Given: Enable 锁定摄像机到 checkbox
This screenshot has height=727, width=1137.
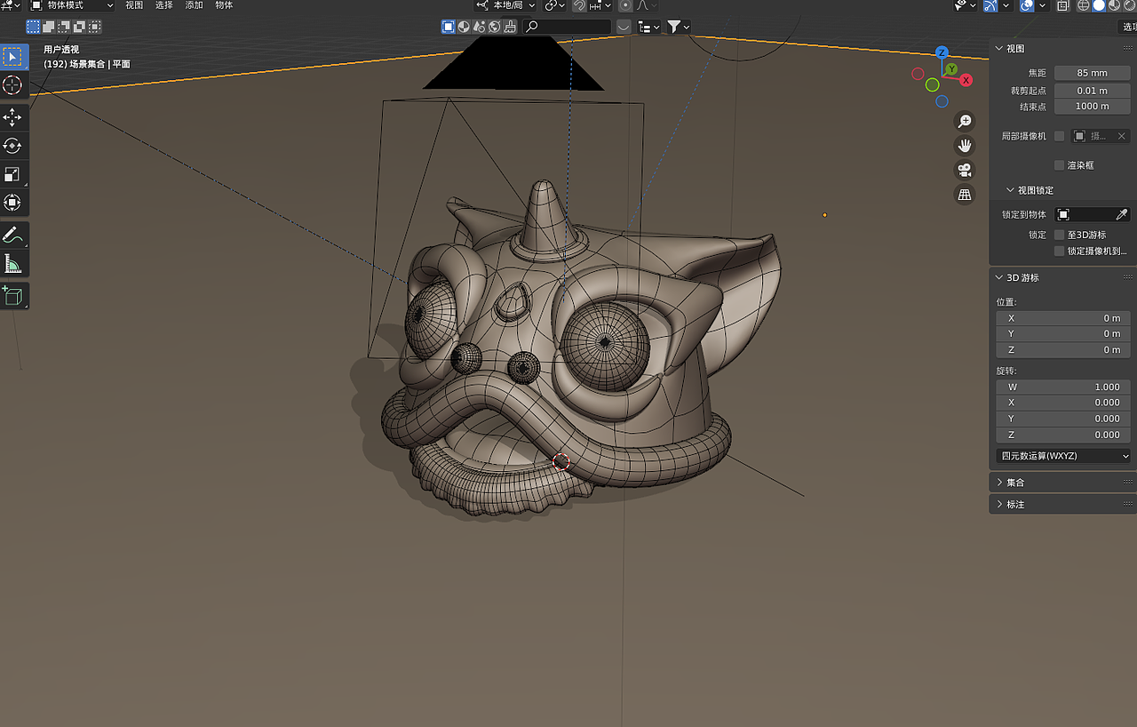Looking at the screenshot, I should [1059, 252].
